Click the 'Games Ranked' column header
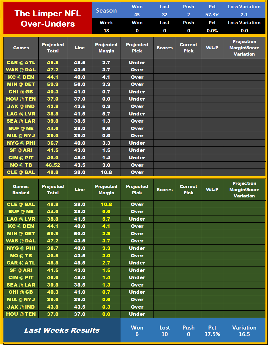 point(21,190)
